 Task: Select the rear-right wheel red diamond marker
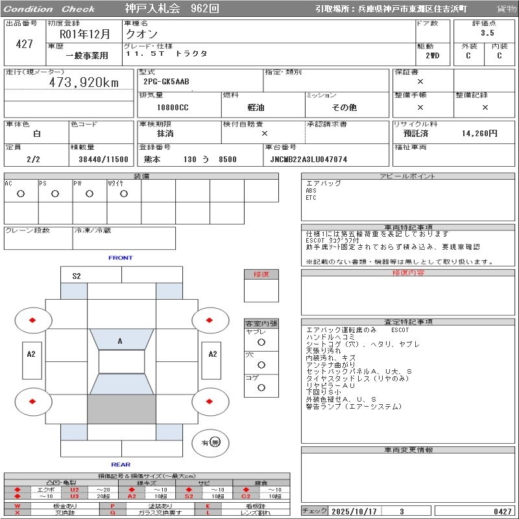210,402
